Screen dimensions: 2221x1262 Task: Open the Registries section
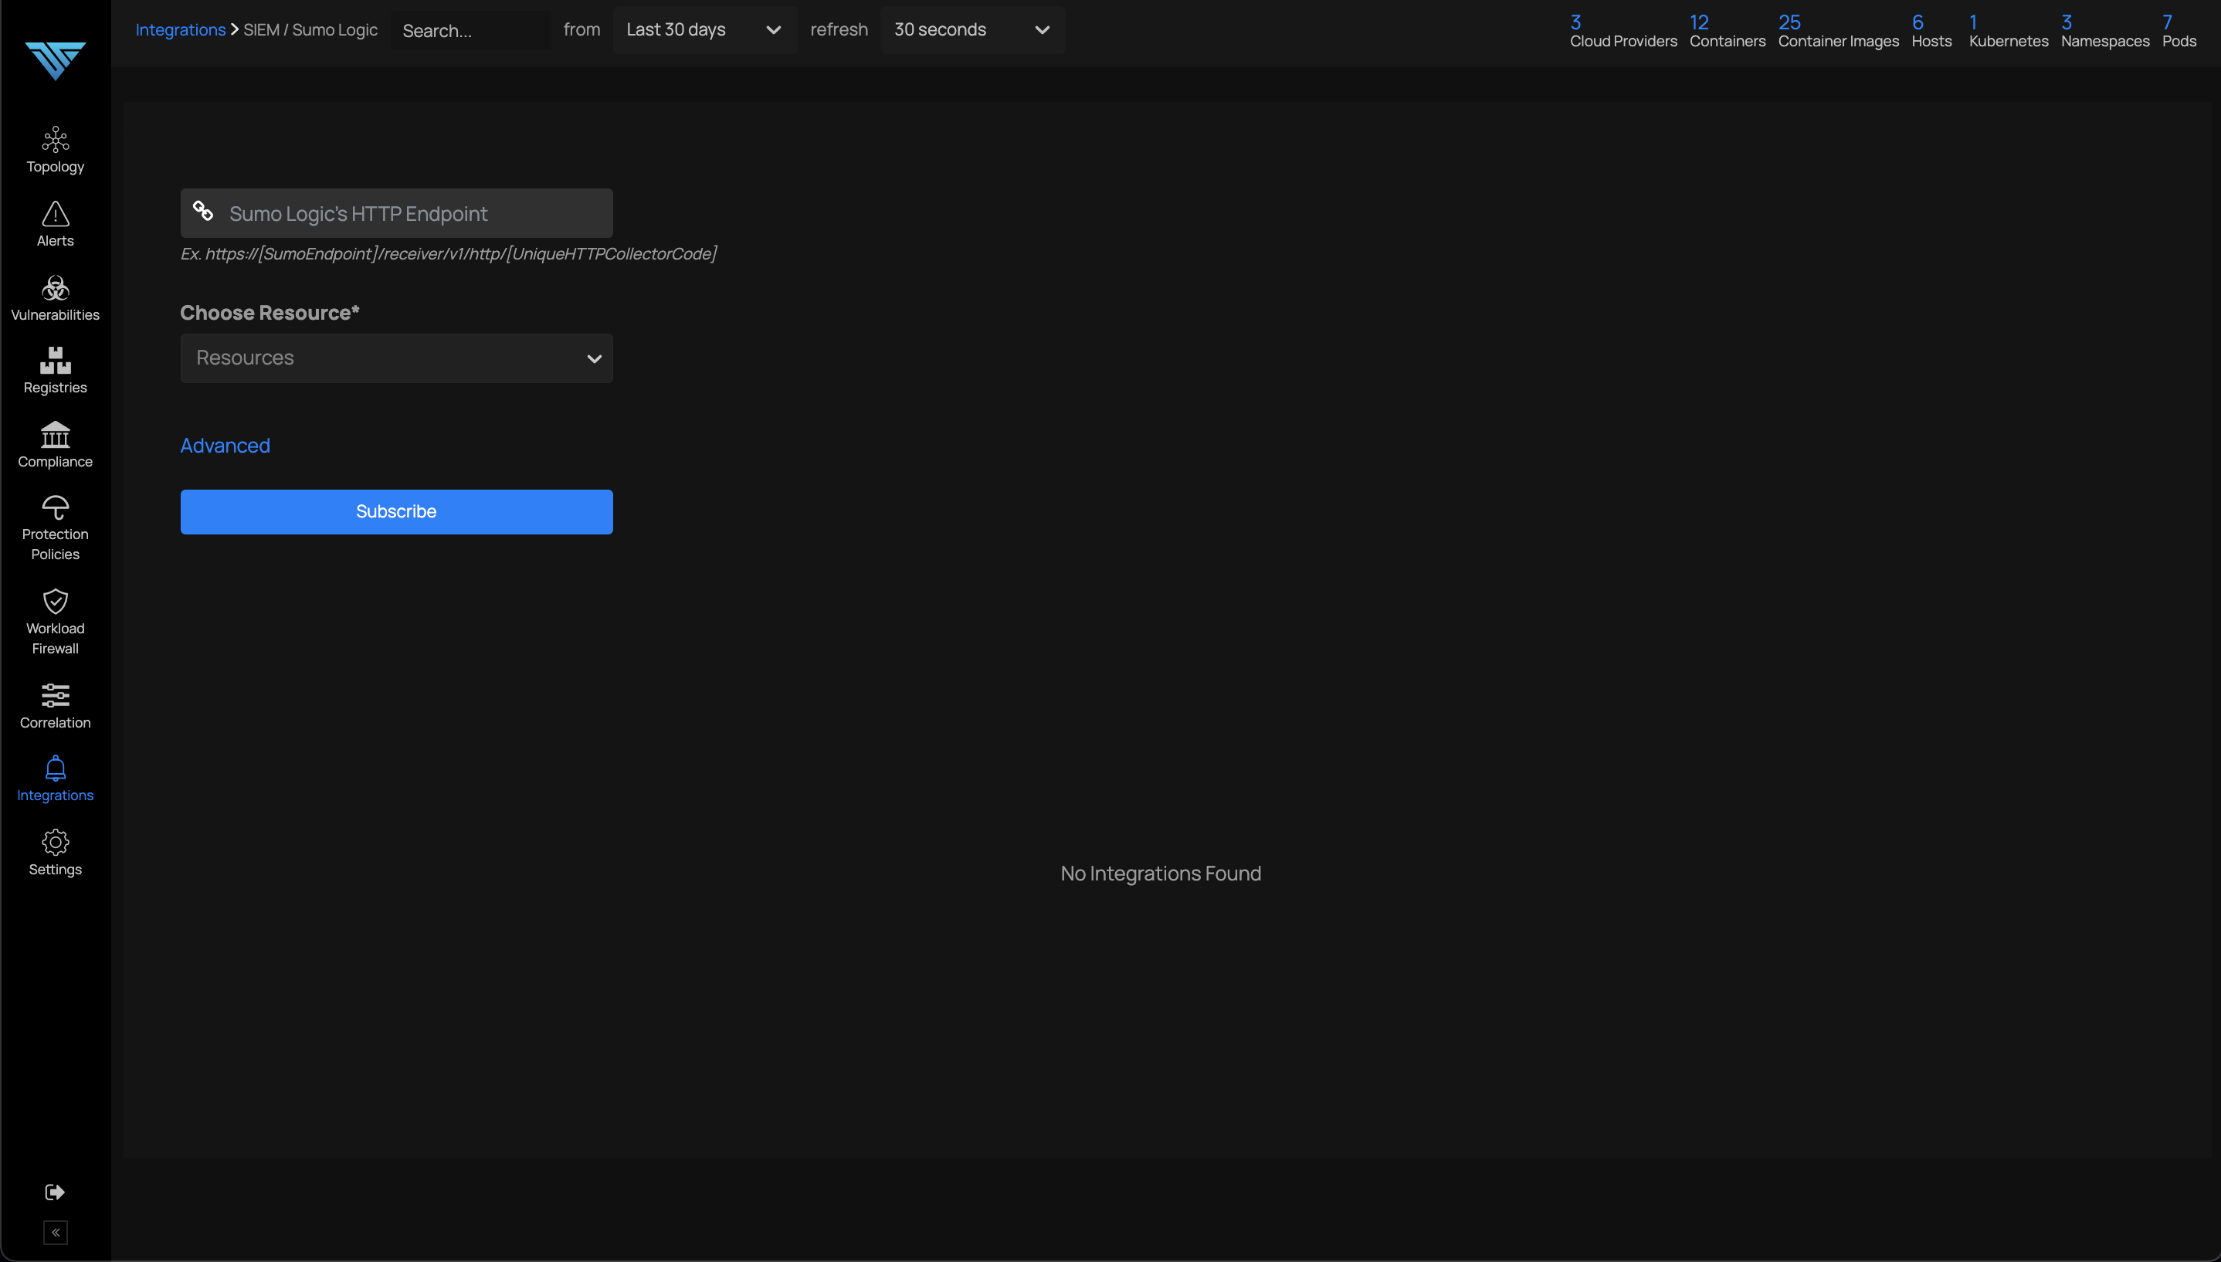55,371
